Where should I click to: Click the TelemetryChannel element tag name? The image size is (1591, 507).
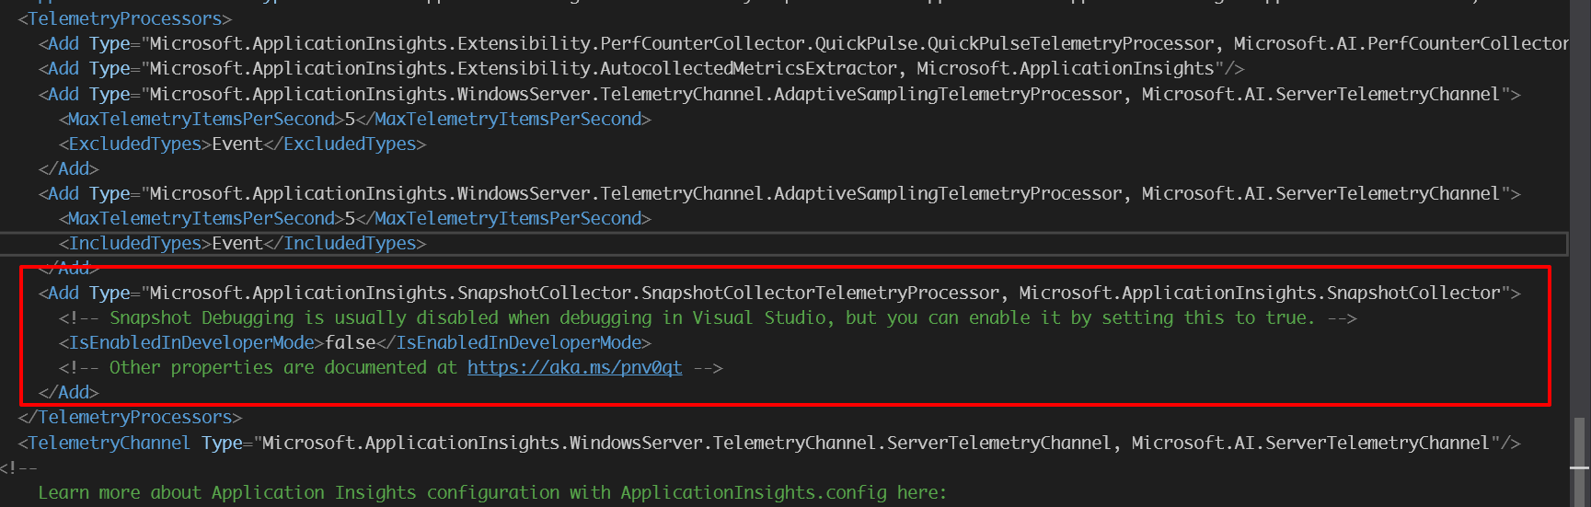coord(109,443)
